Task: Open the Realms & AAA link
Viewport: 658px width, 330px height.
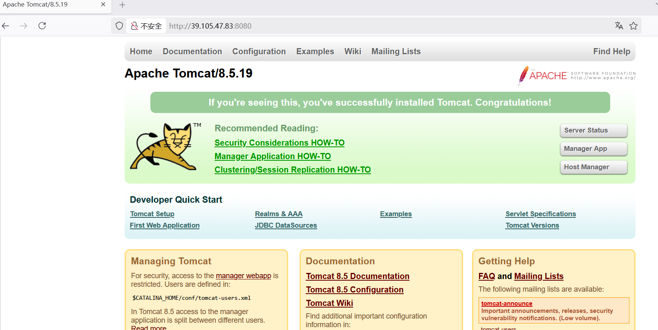Action: click(x=279, y=214)
